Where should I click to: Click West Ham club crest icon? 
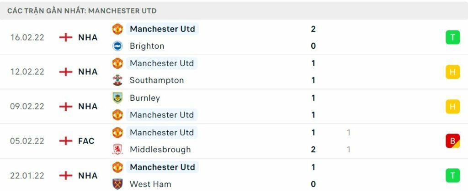[117, 184]
